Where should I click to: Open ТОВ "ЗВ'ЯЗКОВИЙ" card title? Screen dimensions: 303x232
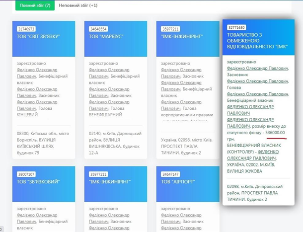[x=38, y=182]
